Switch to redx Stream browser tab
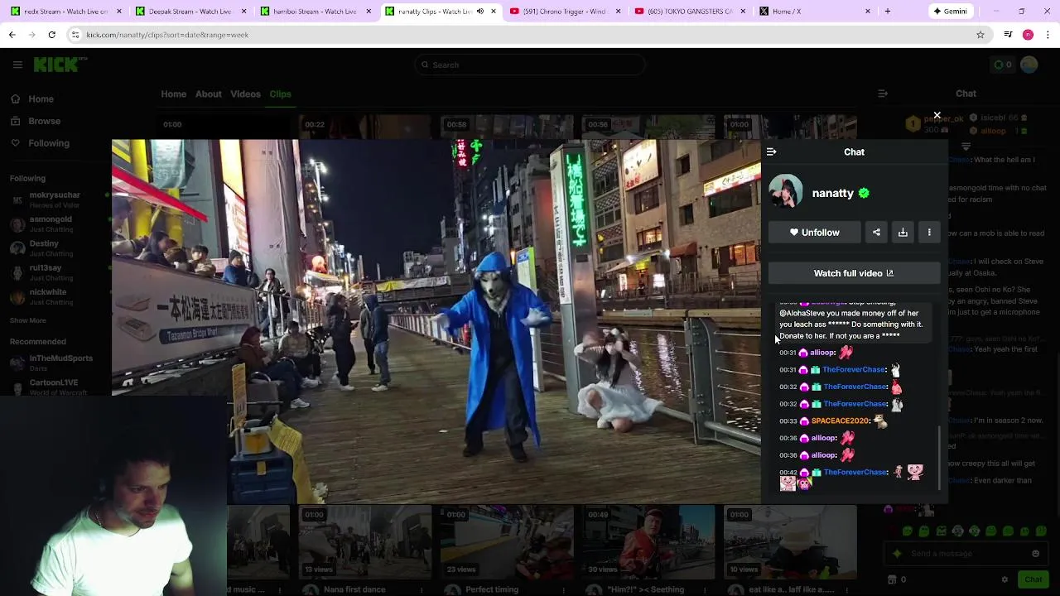 64,12
